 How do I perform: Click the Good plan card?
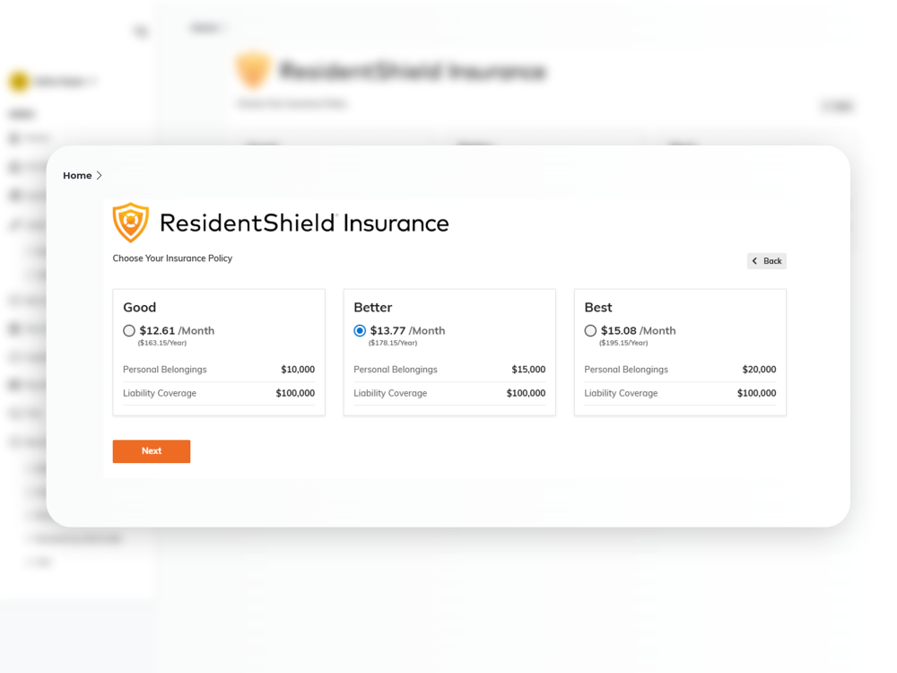[x=219, y=350]
